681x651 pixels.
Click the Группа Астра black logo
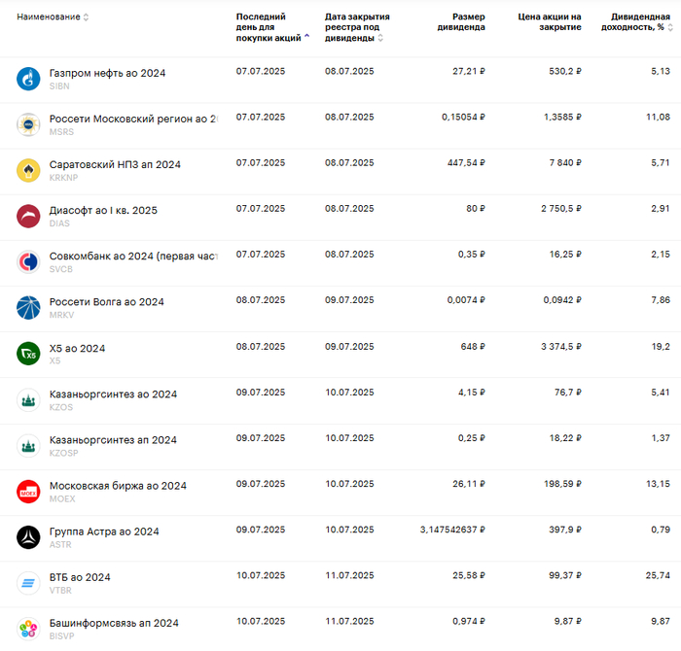27,536
